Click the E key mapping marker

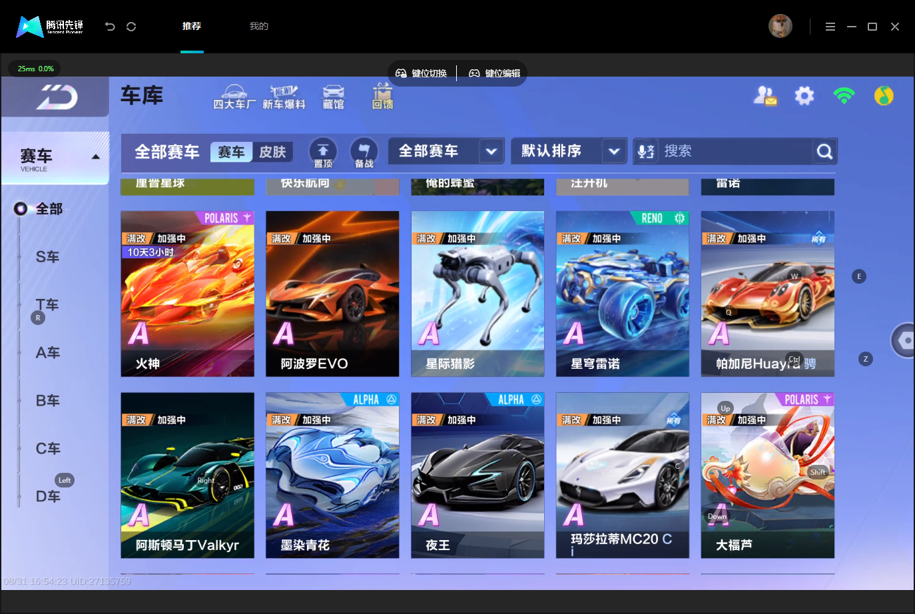tap(859, 276)
